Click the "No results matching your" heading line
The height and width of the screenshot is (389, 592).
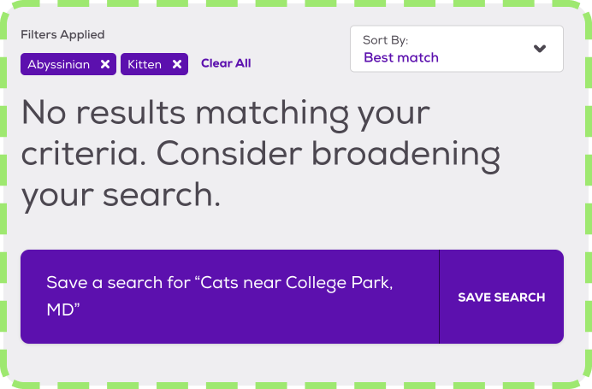pyautogui.click(x=225, y=114)
